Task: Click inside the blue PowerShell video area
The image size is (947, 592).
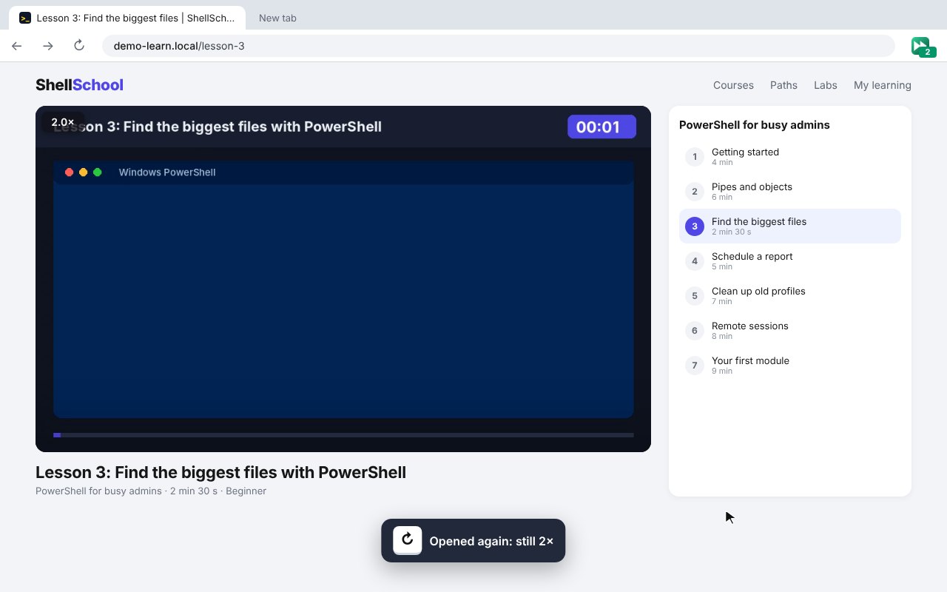Action: (343, 300)
